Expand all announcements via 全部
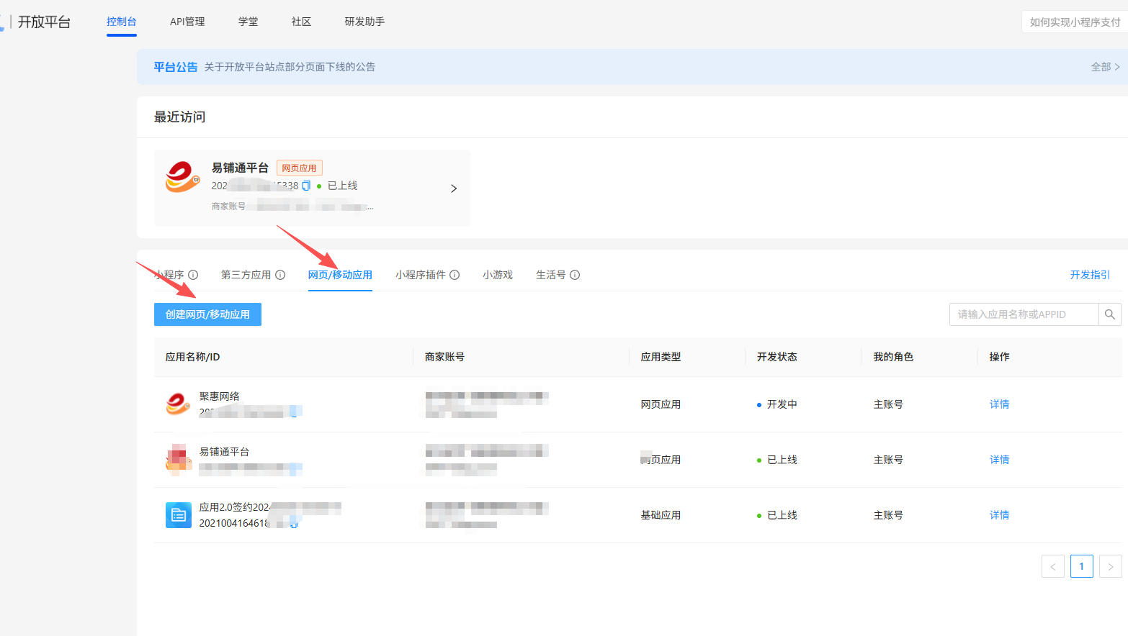 pos(1105,67)
